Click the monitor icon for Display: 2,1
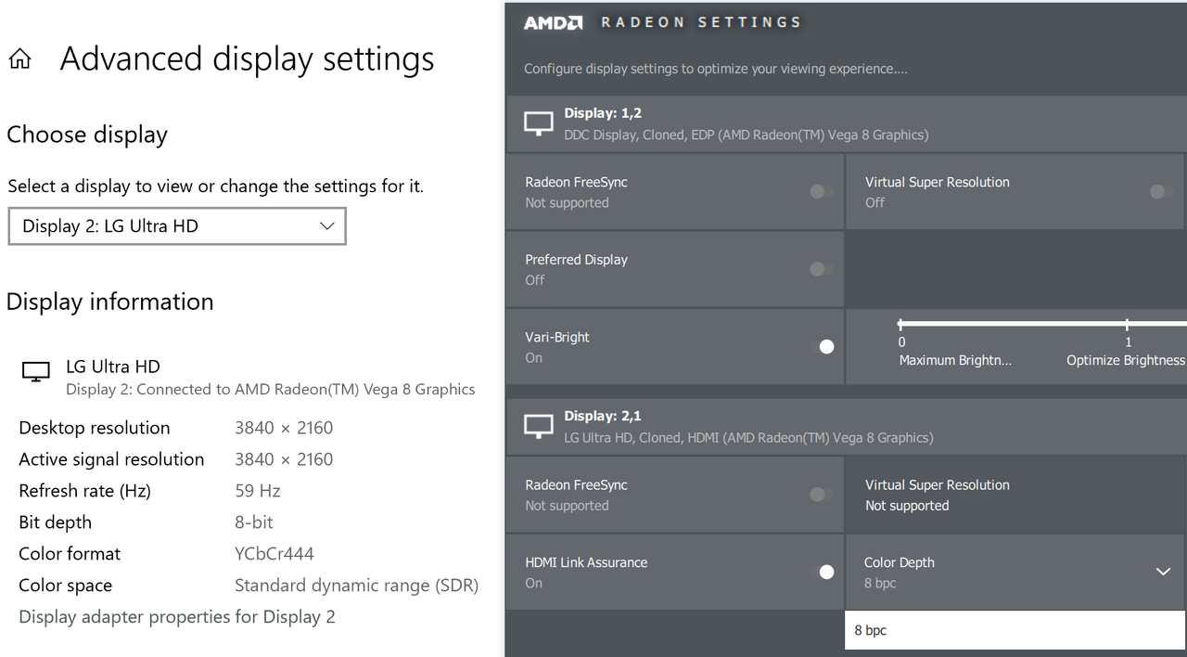The image size is (1187, 657). 539,427
